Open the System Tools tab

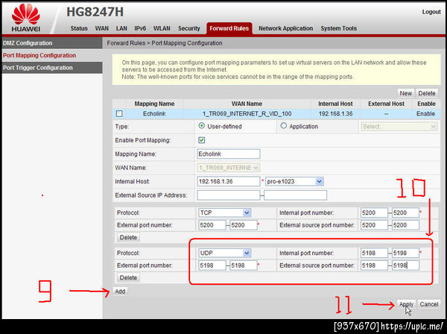point(339,28)
